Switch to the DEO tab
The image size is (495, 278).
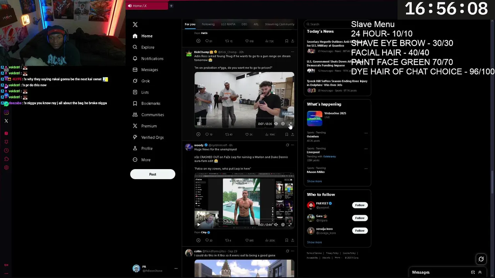[244, 24]
